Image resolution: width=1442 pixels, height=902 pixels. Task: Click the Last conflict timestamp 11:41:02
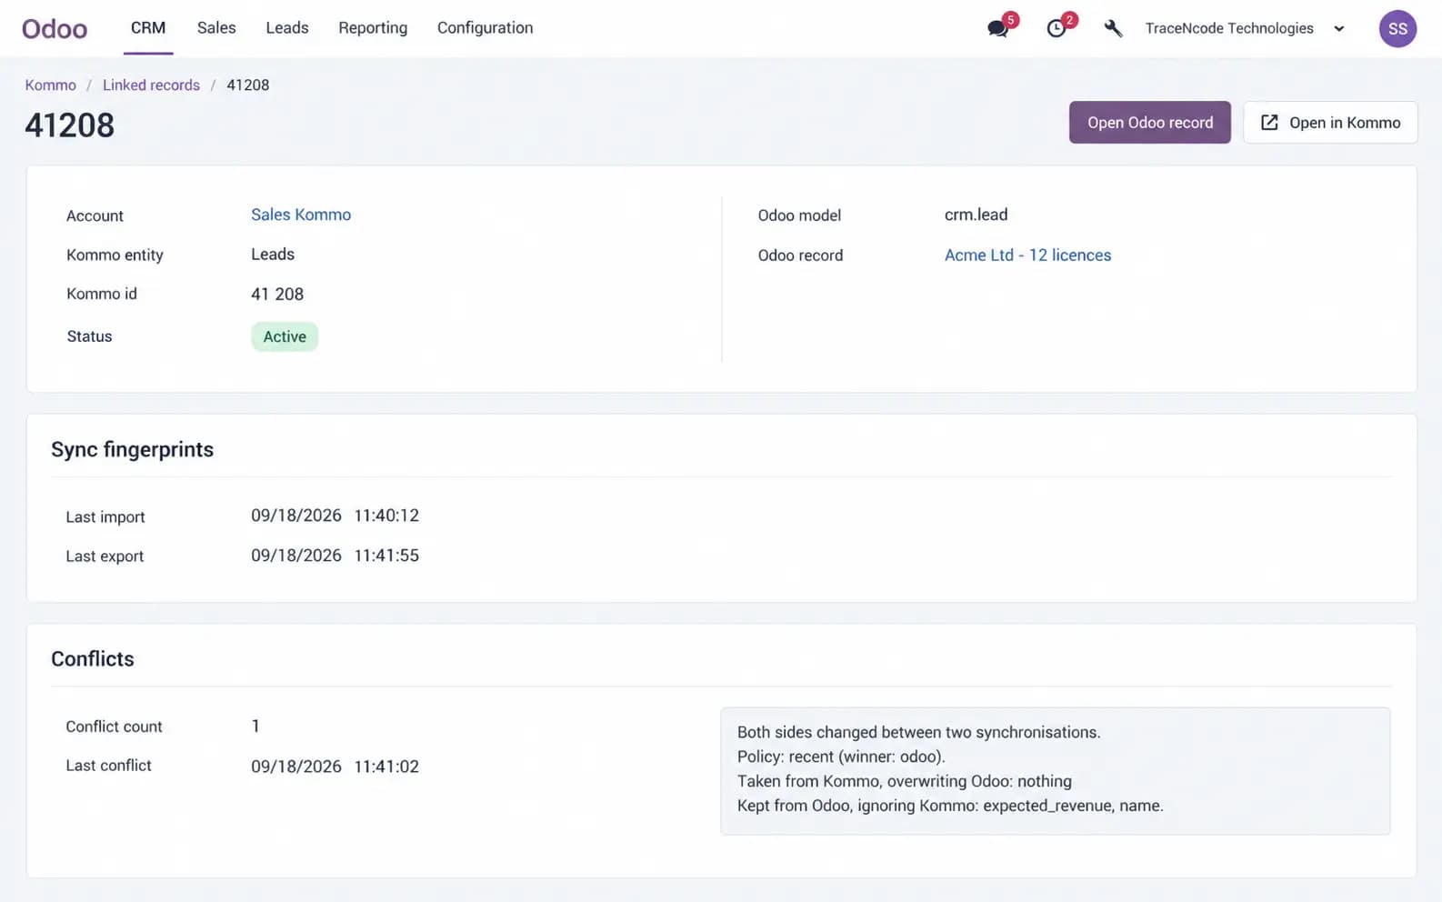point(386,767)
